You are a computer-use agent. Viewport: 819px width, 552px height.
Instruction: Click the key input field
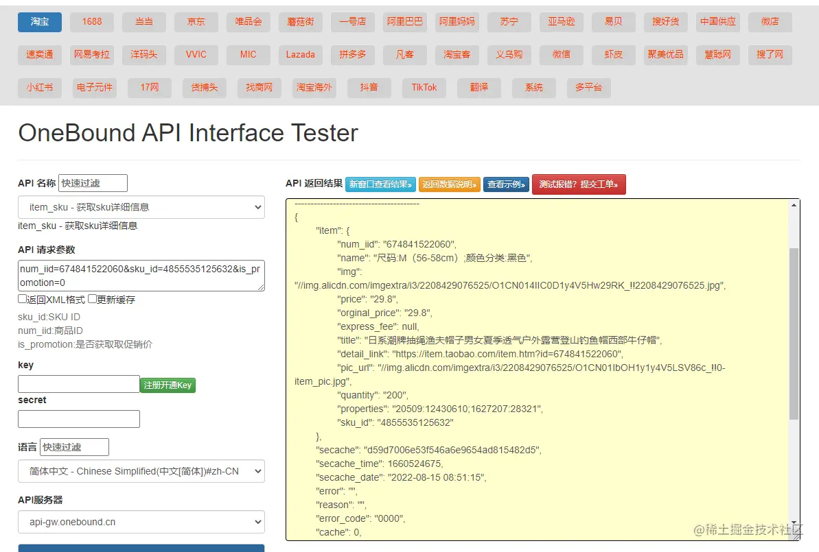tap(79, 384)
